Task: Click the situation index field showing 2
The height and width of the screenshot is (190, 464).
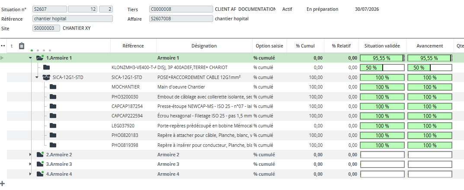Action: click(106, 9)
